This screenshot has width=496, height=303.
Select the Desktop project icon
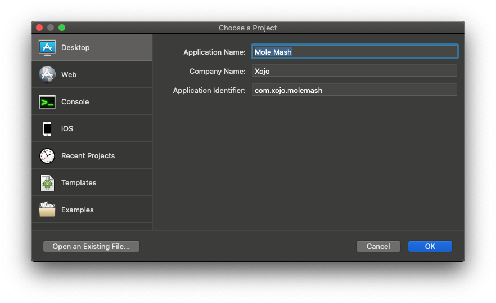(x=47, y=47)
